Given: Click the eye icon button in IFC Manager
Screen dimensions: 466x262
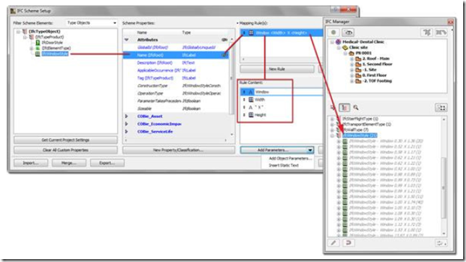Looking at the screenshot, I should coord(348,33).
